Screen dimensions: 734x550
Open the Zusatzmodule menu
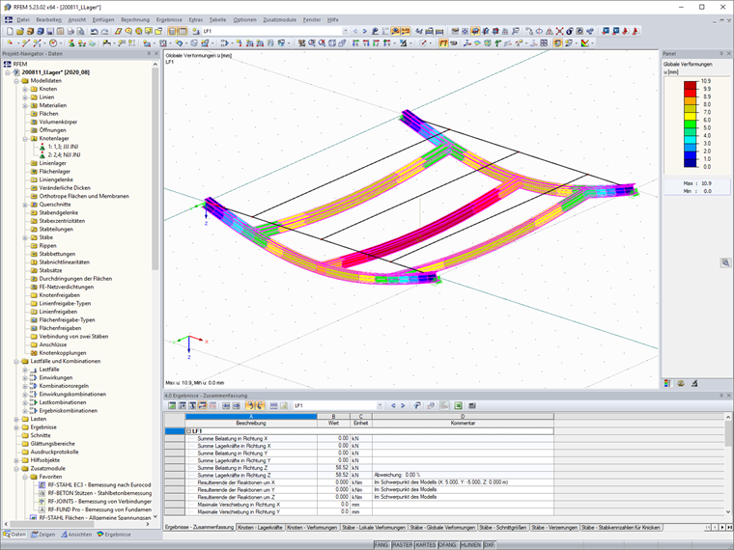(x=279, y=19)
